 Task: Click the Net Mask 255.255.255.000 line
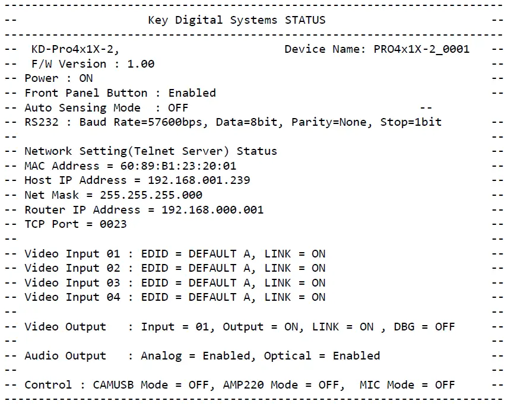[x=113, y=195]
